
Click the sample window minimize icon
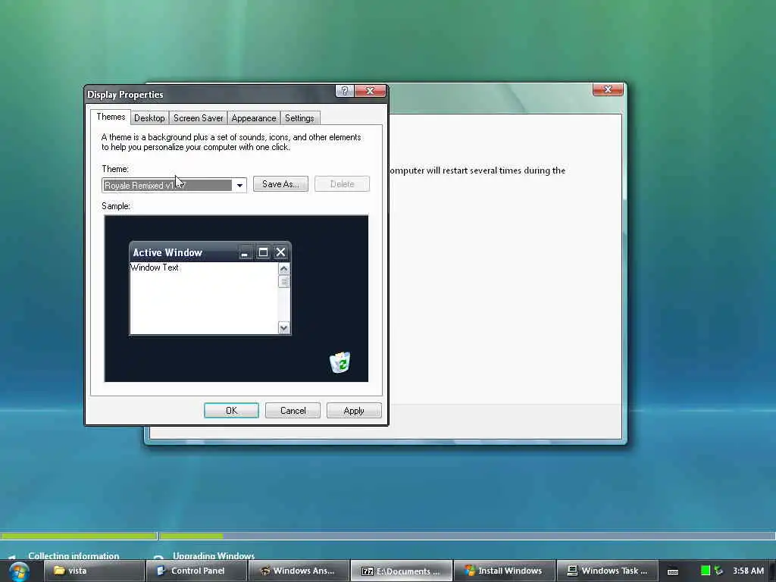pyautogui.click(x=245, y=253)
